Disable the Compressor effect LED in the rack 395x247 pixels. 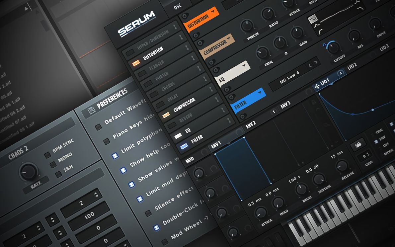[x=166, y=115]
